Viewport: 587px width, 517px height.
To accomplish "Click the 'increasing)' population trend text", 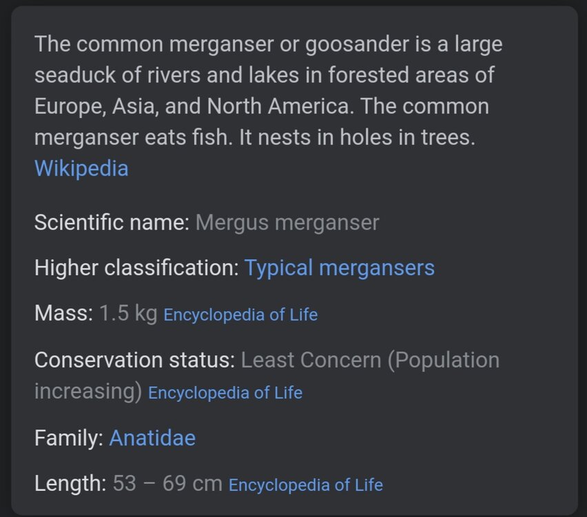I will [88, 392].
